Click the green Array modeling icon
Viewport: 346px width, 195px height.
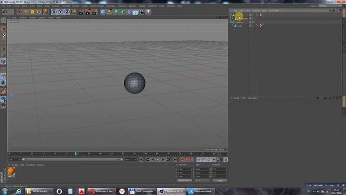(123, 12)
